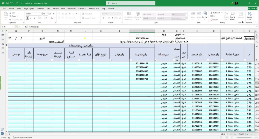The width and height of the screenshot is (259, 139).
Task: Switch to Page Layout tab
Action: tap(29, 9)
